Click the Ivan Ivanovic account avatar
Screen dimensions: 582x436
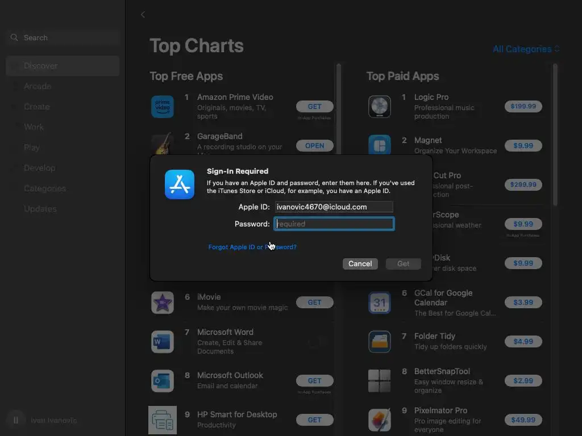pyautogui.click(x=15, y=420)
